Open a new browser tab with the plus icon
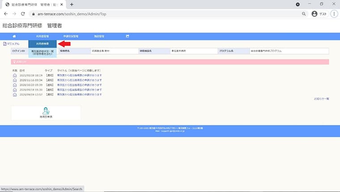 tap(72, 4)
